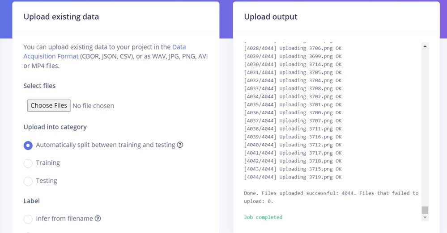The height and width of the screenshot is (233, 447).
Task: Click the No file chosen text
Action: coord(93,106)
